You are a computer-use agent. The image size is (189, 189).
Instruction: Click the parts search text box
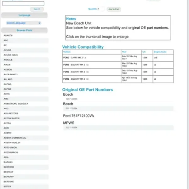(x=23, y=3)
